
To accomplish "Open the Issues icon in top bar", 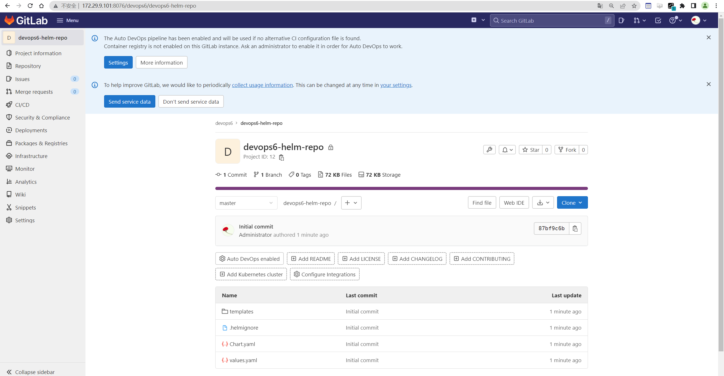I will [621, 20].
